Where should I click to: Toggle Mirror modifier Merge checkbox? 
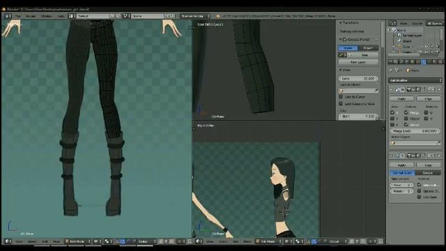click(406, 112)
